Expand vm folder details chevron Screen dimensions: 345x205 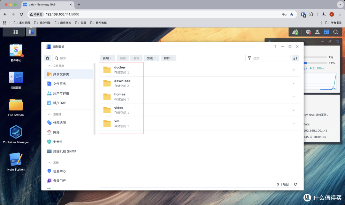point(294,124)
